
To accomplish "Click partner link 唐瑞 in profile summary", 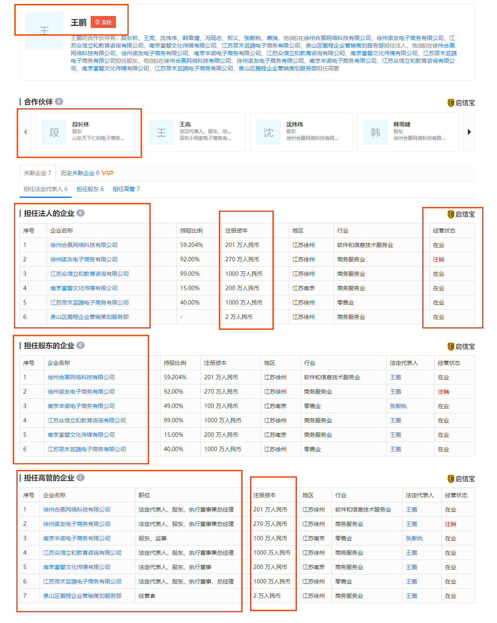I will [x=272, y=38].
